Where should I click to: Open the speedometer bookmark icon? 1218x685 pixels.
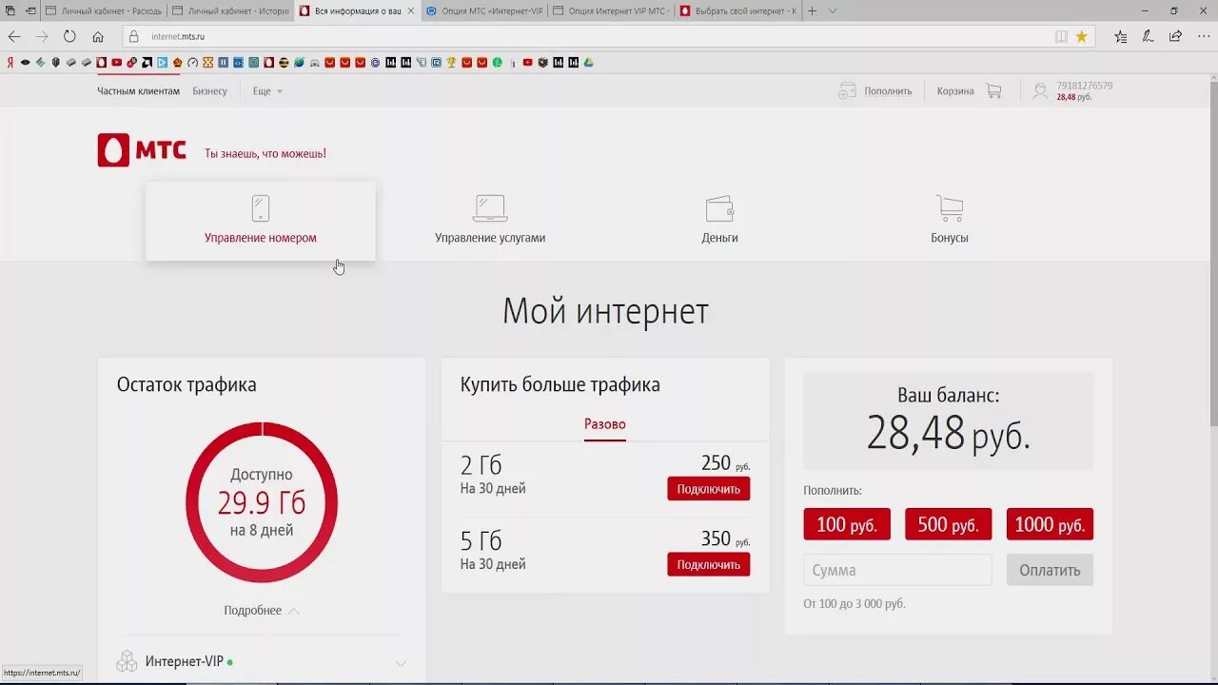point(192,63)
